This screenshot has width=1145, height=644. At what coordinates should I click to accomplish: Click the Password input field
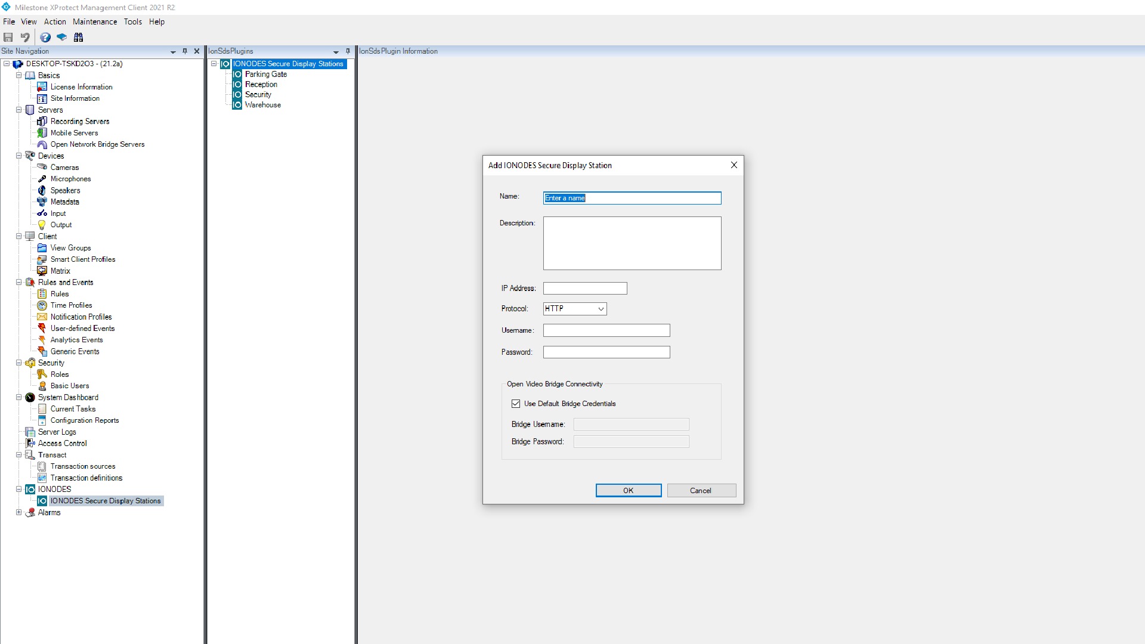click(x=606, y=352)
